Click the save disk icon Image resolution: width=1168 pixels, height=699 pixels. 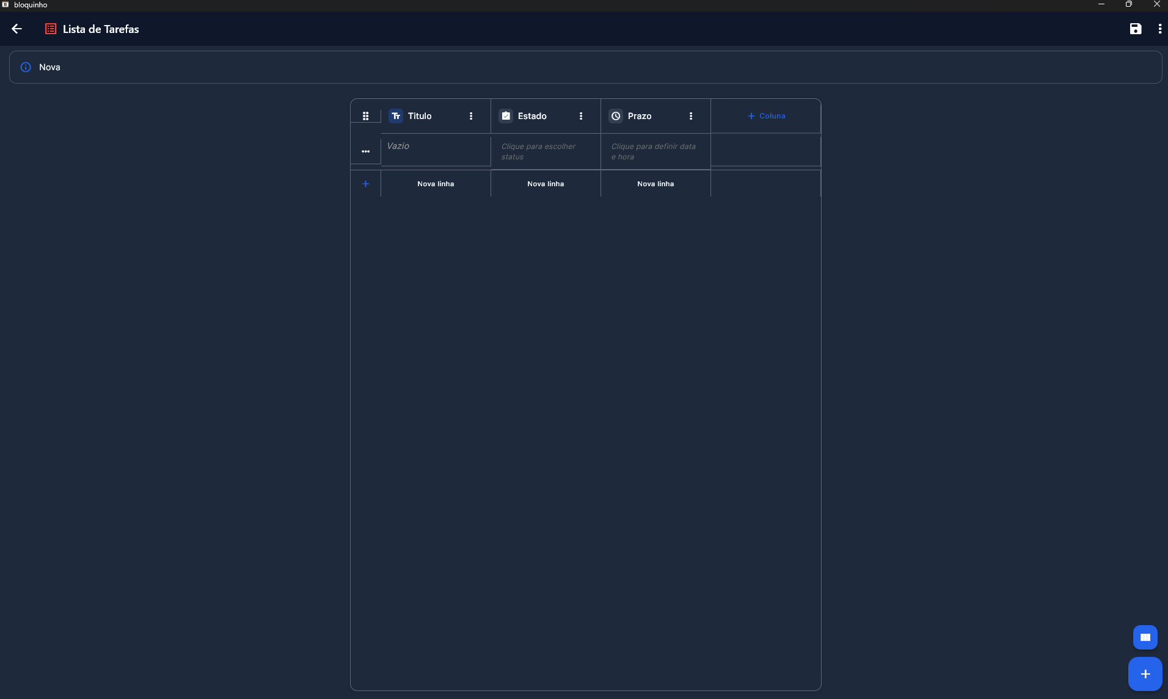1135,29
